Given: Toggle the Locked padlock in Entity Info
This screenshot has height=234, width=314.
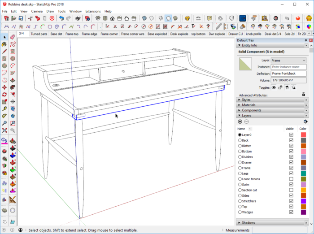Looking at the screenshot, I should [280, 87].
